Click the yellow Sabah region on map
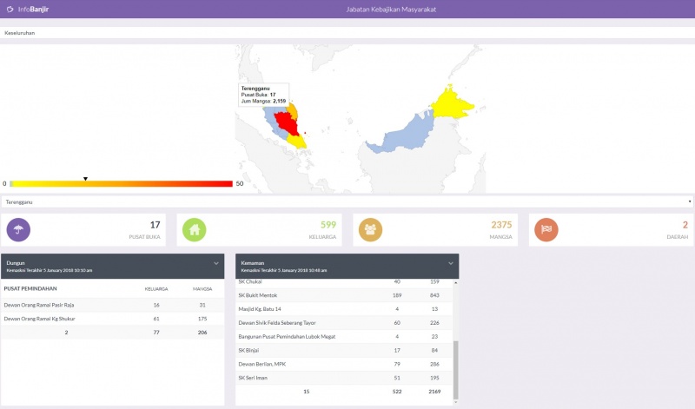Image resolution: width=695 pixels, height=409 pixels. [451, 102]
